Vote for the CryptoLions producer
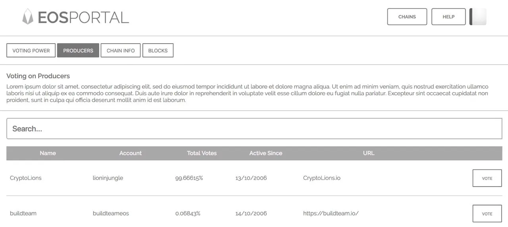Viewport: 508px width, 227px height. (x=487, y=178)
